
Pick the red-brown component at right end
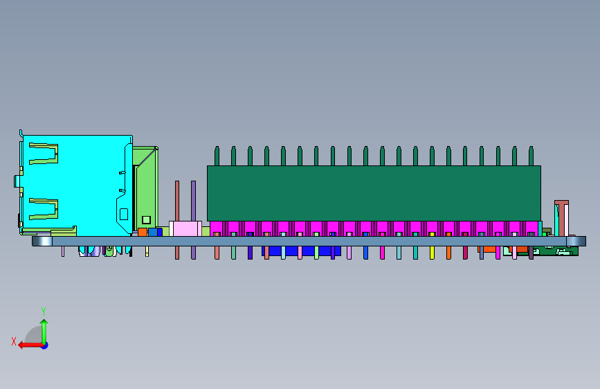[x=561, y=217]
